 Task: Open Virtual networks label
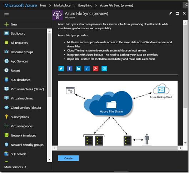tap(21, 126)
